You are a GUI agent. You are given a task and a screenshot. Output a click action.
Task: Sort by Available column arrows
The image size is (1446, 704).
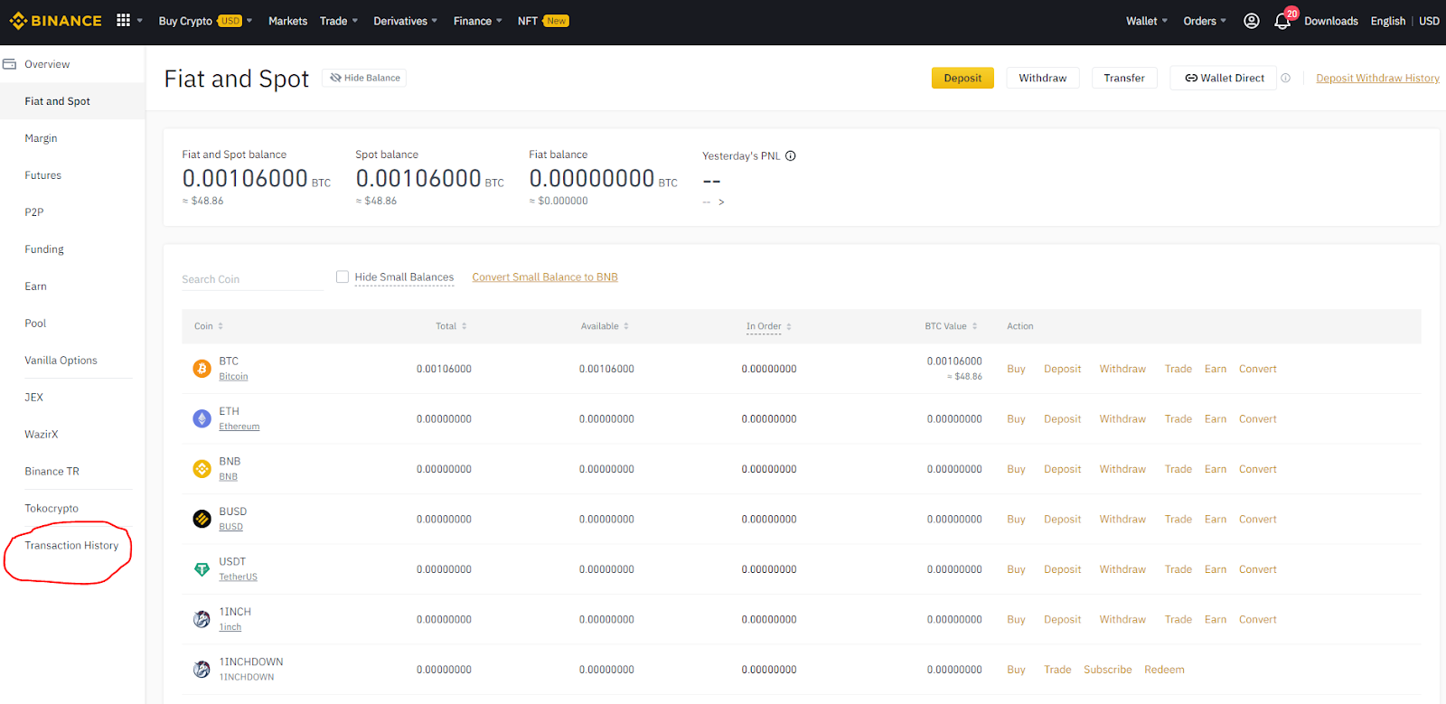pos(626,326)
